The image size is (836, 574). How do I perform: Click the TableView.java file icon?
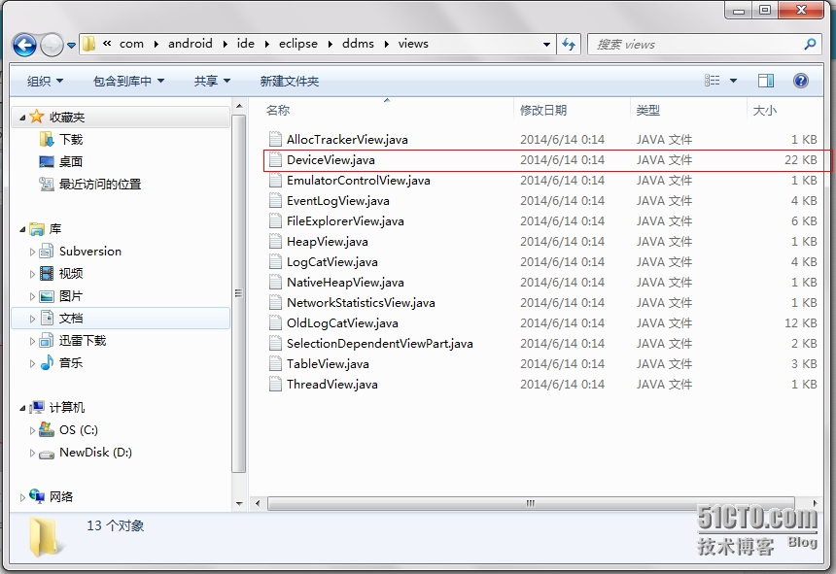pos(275,364)
